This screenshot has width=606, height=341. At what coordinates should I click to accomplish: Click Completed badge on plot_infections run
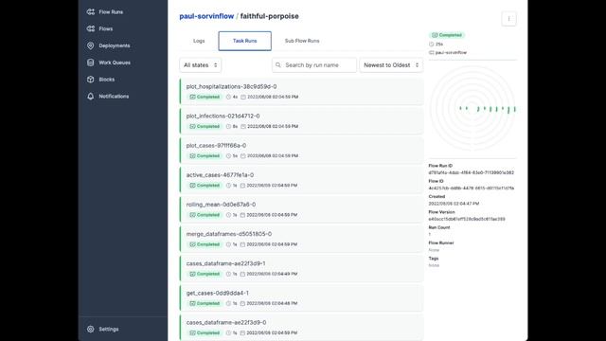[x=205, y=126]
